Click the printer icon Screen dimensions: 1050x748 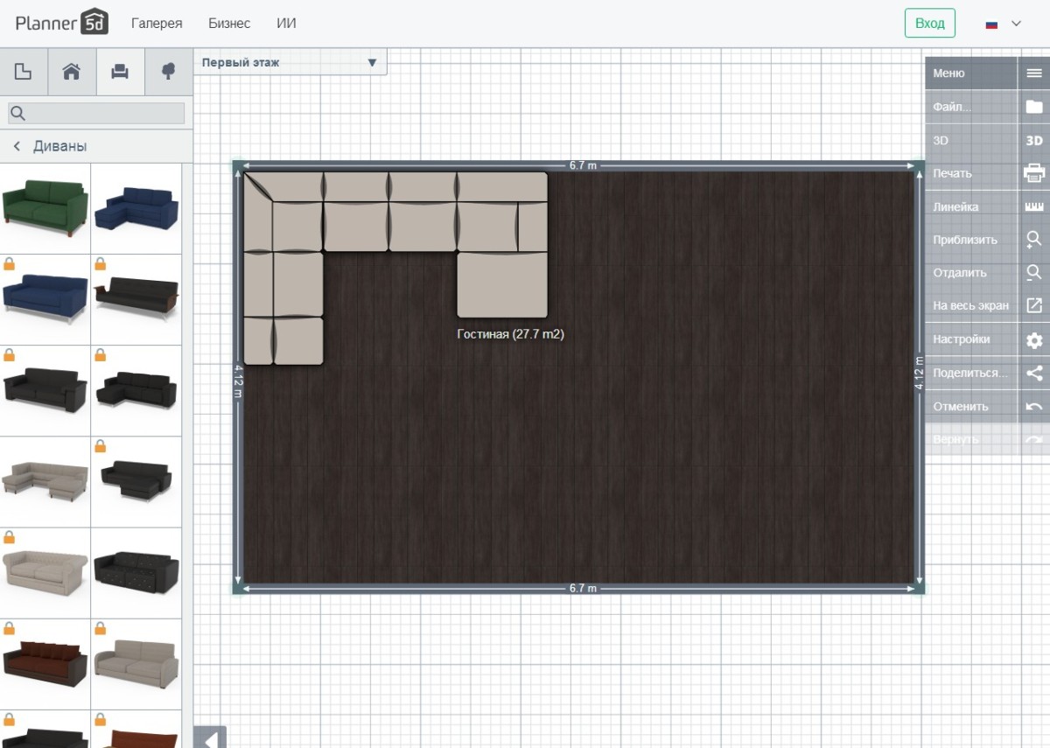(1034, 173)
